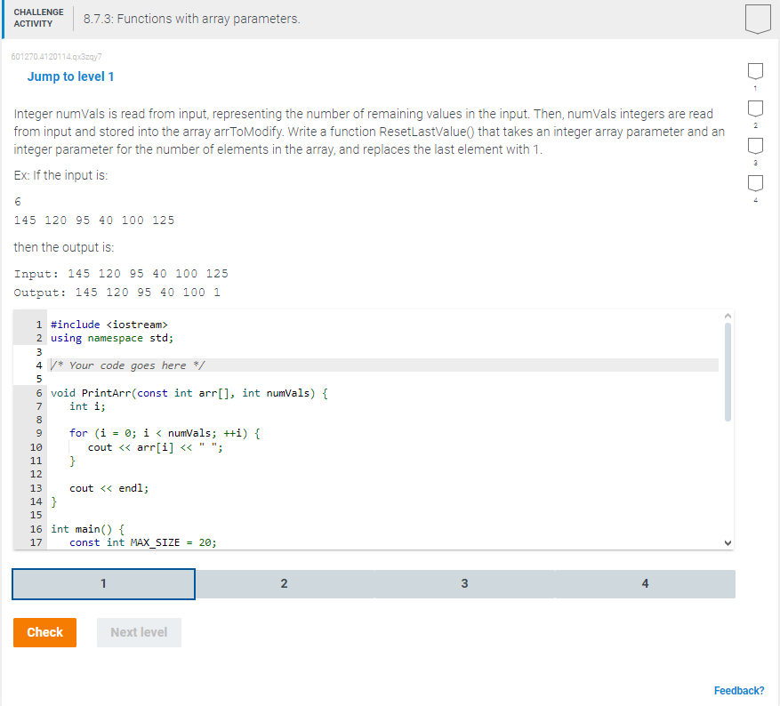Click line number 6 in the gutter
The height and width of the screenshot is (706, 780).
pyautogui.click(x=38, y=392)
